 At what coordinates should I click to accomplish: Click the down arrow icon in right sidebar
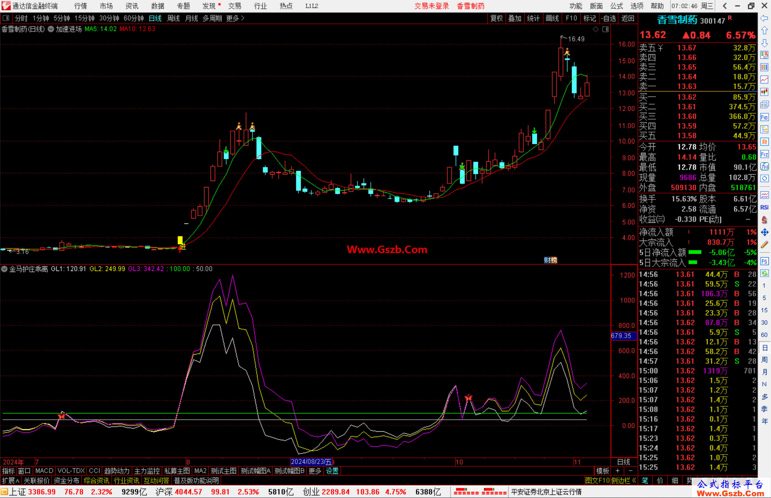point(764,43)
